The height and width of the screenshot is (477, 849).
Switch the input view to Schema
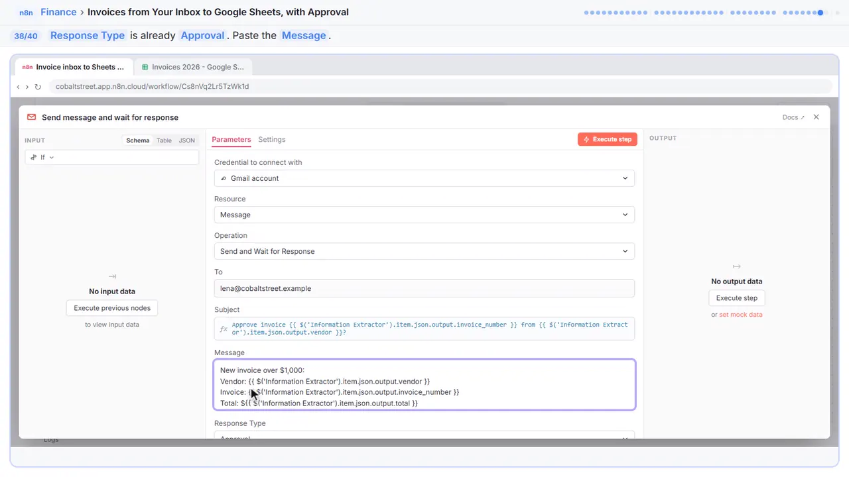[x=138, y=140]
